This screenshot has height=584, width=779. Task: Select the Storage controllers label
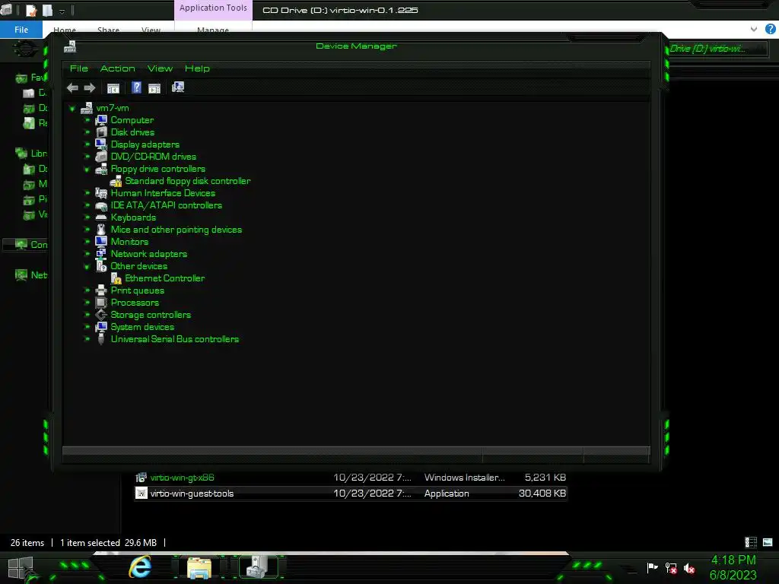click(x=151, y=315)
